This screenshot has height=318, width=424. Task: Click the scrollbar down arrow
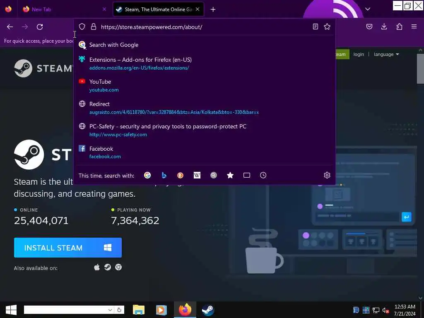420,298
